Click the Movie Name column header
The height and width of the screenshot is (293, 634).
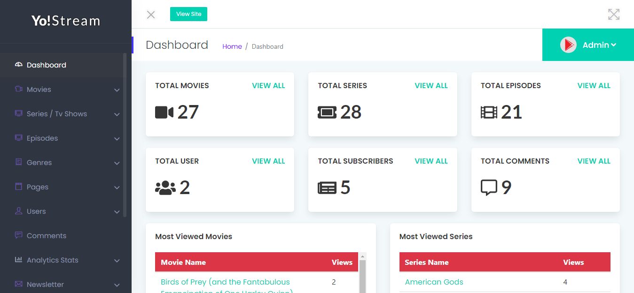183,263
